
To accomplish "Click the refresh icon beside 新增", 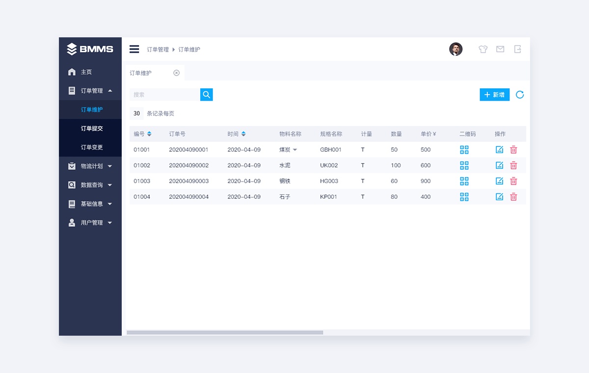I will (x=520, y=95).
